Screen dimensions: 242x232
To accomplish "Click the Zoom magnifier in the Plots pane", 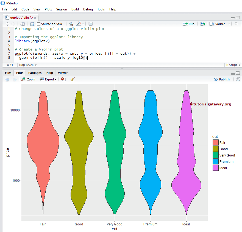I will coord(28,79).
